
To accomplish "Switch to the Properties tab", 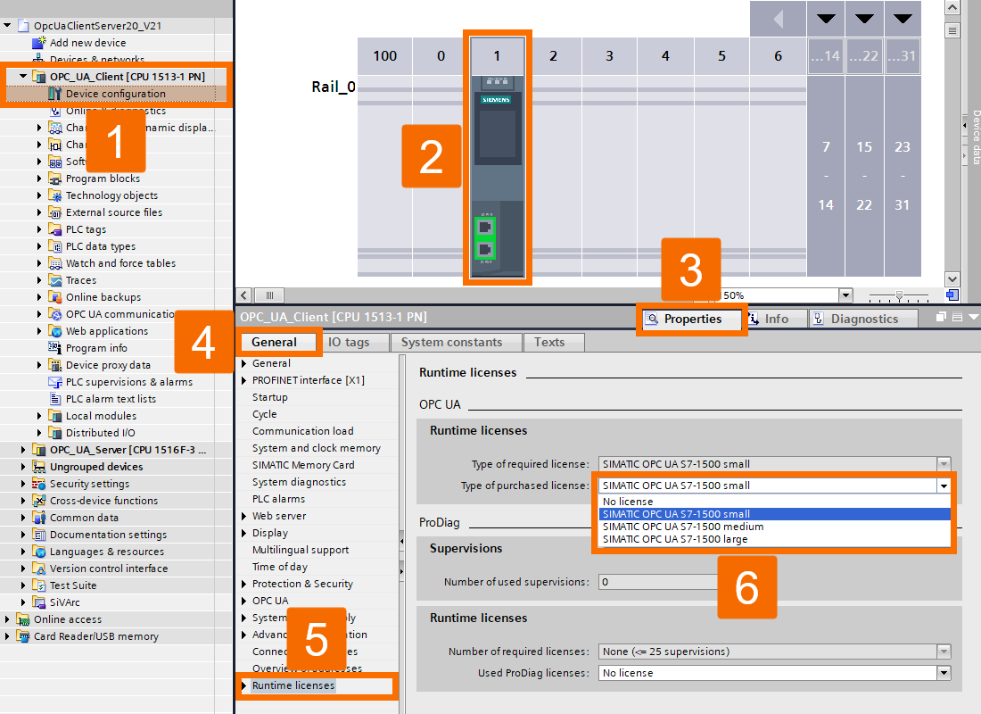I will click(692, 319).
